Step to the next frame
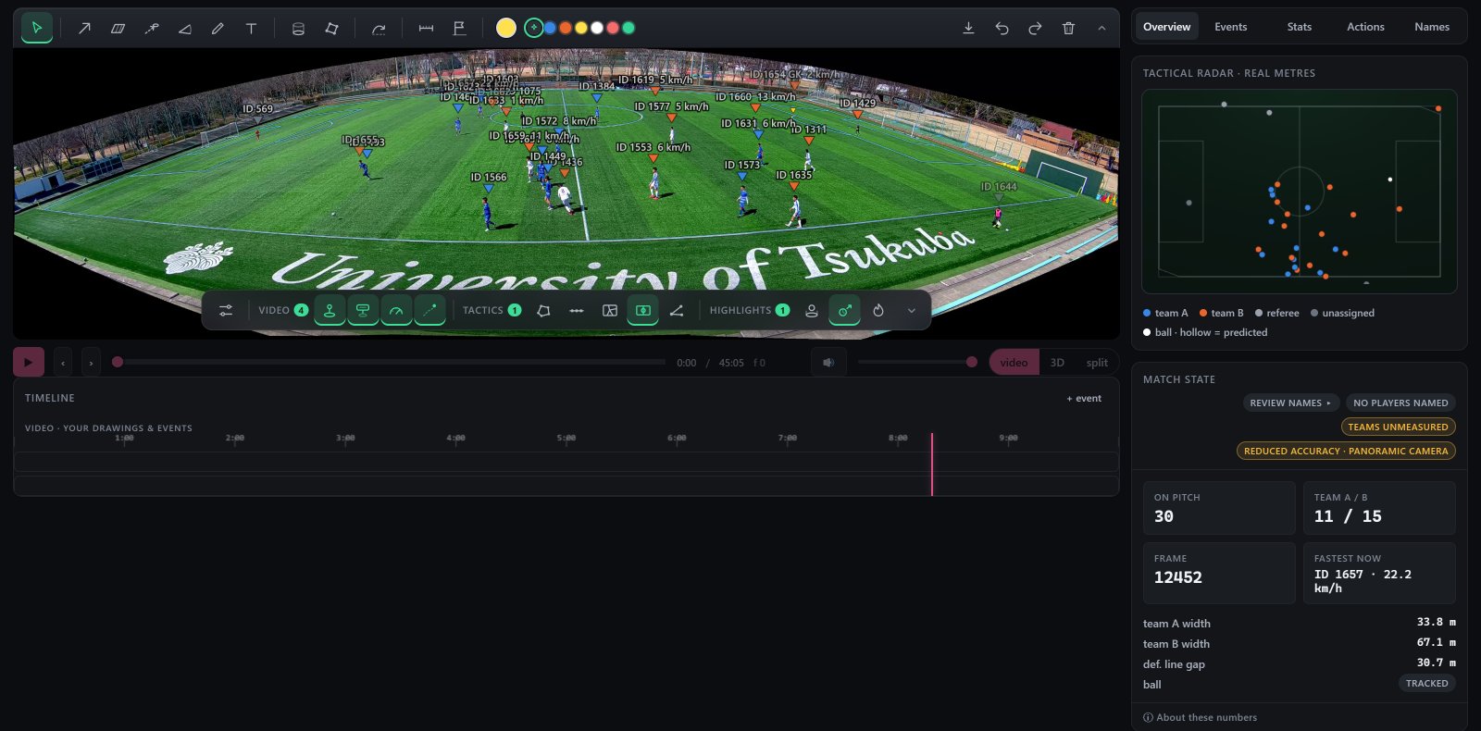The width and height of the screenshot is (1481, 731). [91, 363]
